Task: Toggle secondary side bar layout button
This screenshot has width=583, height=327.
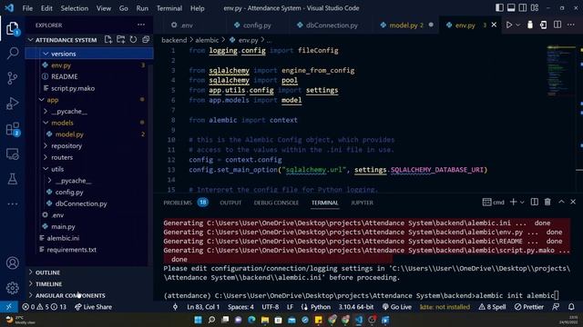Action: 523,8
